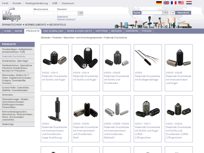Switch language to Dutch flag

pos(189,3)
